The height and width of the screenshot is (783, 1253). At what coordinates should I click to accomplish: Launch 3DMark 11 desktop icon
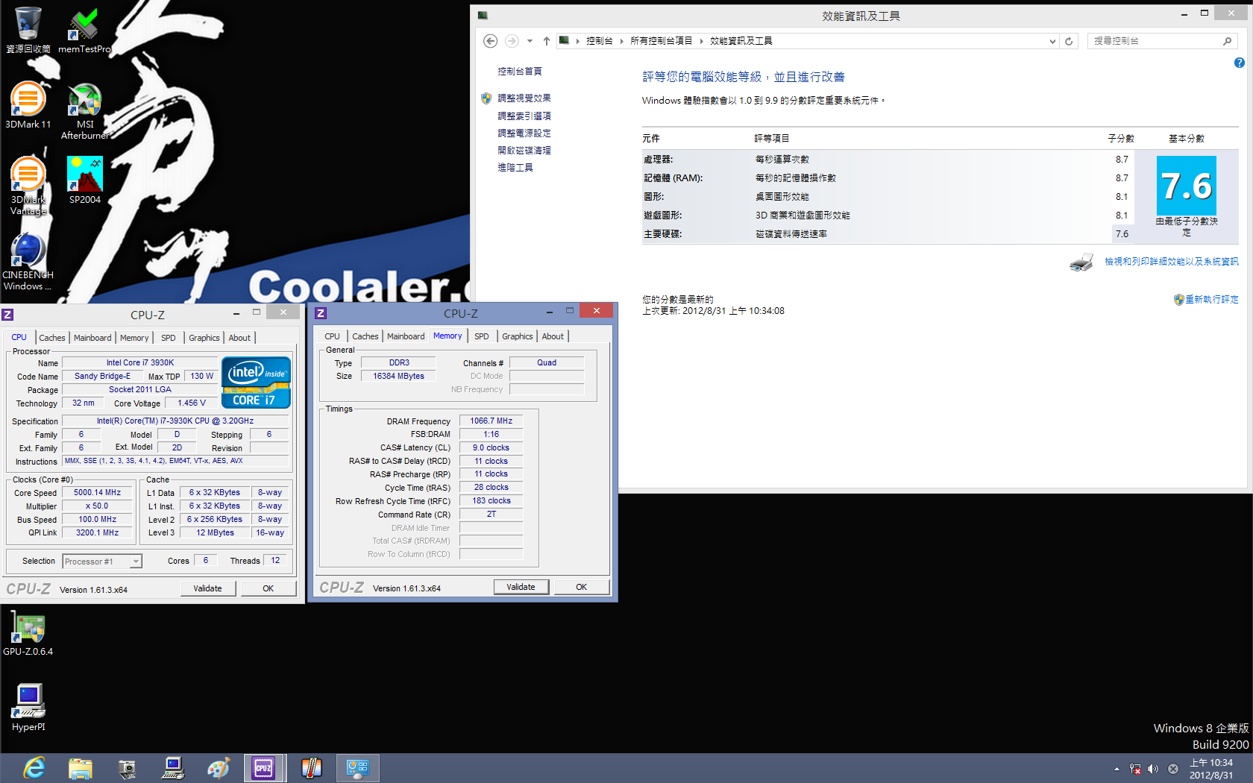tap(28, 105)
